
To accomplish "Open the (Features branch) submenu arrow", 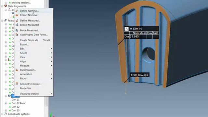I will click(51, 94).
